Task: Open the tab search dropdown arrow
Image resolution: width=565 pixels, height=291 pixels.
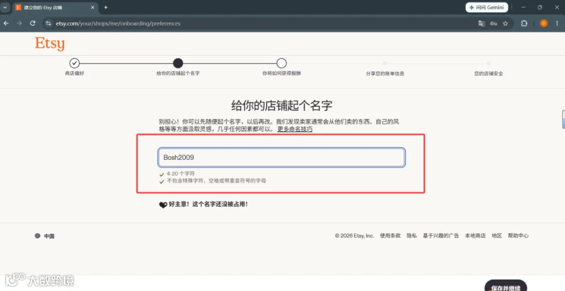Action: click(x=5, y=7)
